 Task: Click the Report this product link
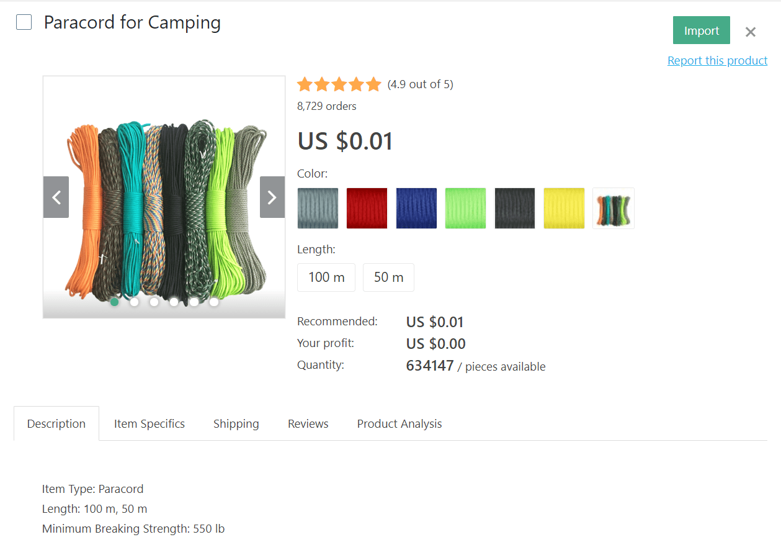tap(717, 61)
